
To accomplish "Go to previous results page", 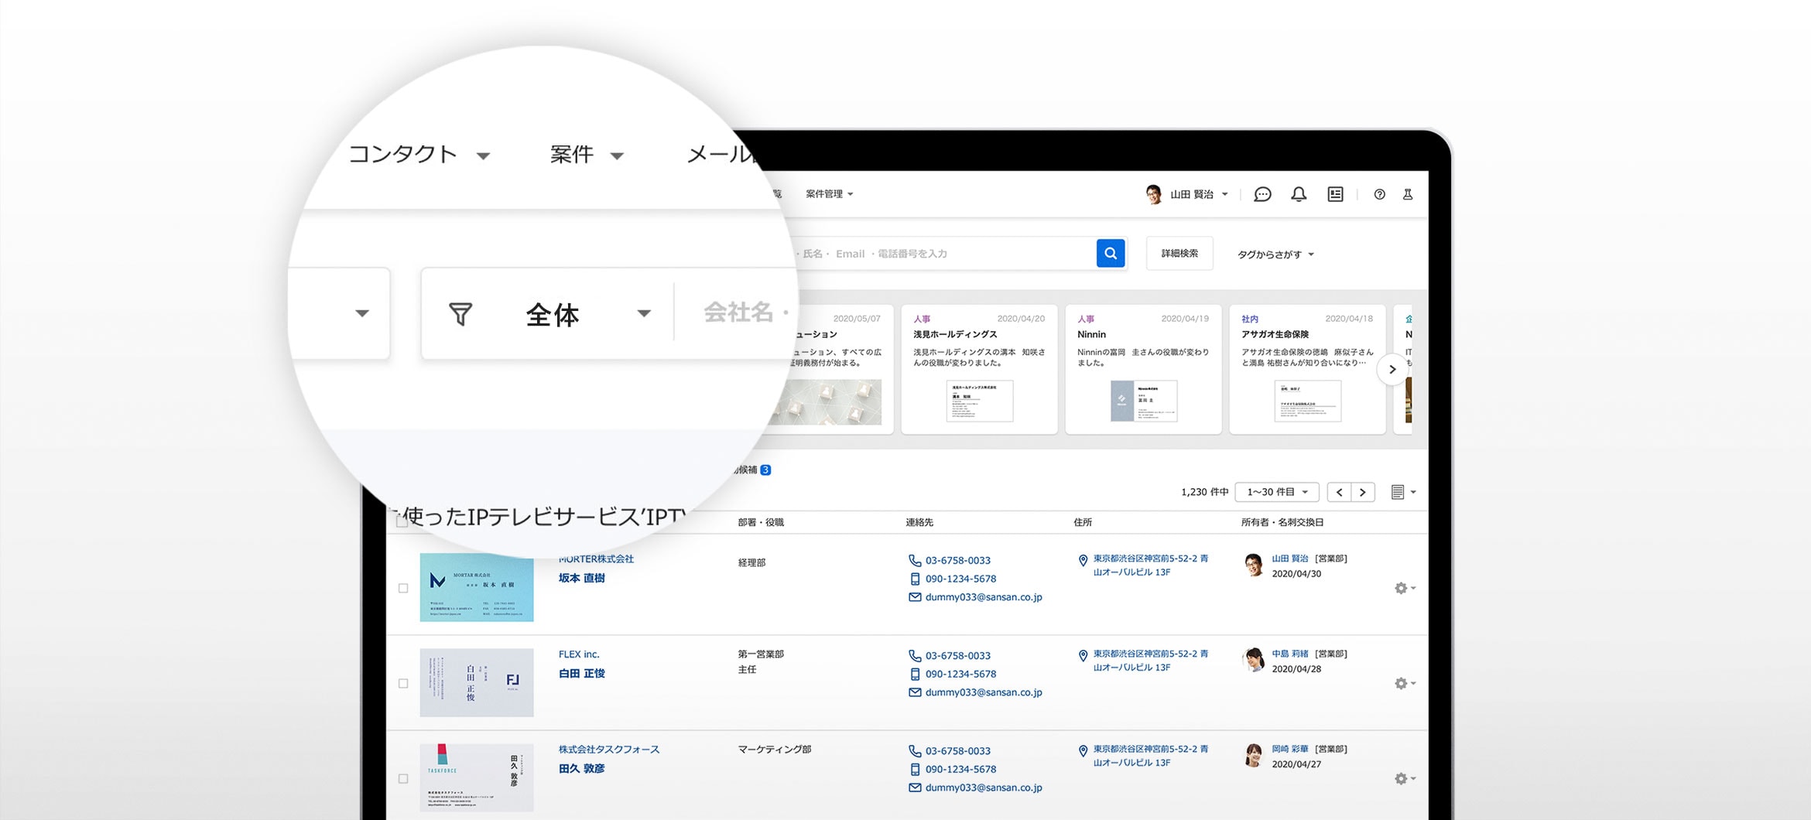I will point(1339,492).
